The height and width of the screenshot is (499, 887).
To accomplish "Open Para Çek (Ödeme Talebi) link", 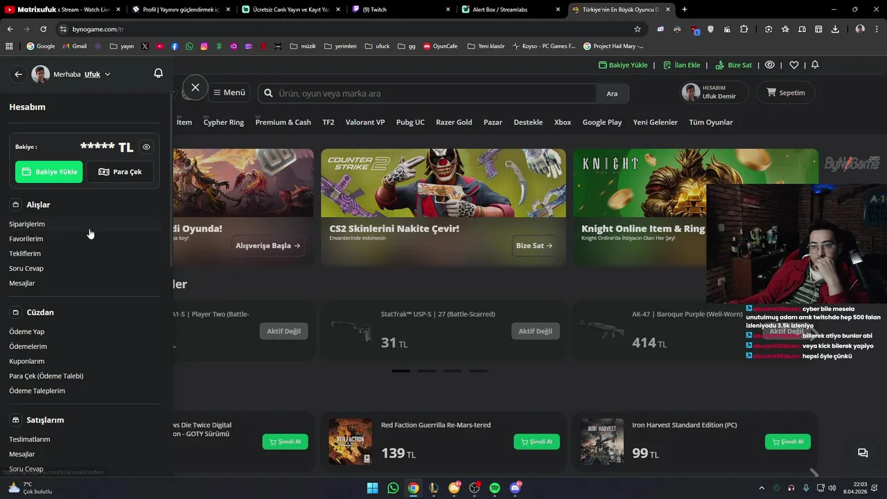I will coord(46,376).
